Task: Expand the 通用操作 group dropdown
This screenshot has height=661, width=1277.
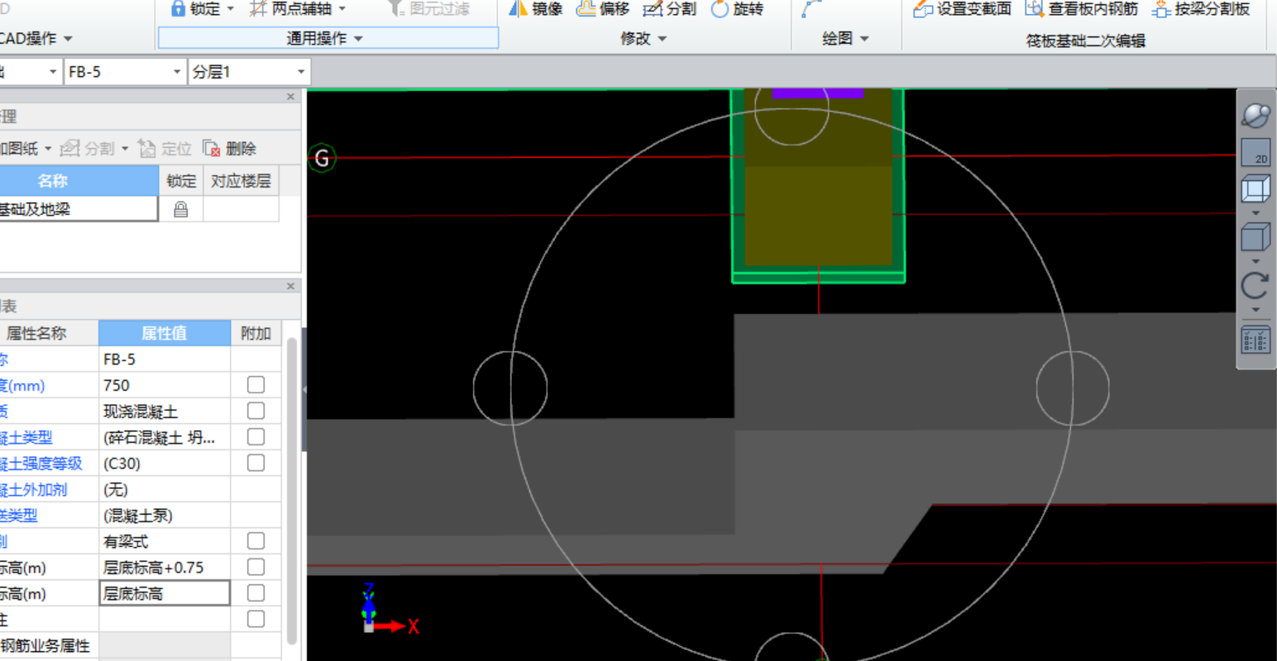Action: click(358, 39)
